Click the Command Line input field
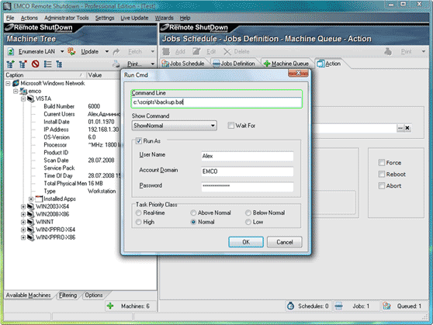This screenshot has height=325, width=433. (216, 102)
